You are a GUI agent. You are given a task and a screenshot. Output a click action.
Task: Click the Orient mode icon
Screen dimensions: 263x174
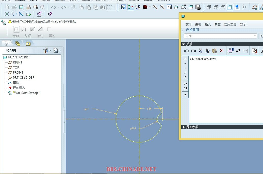coord(138,7)
